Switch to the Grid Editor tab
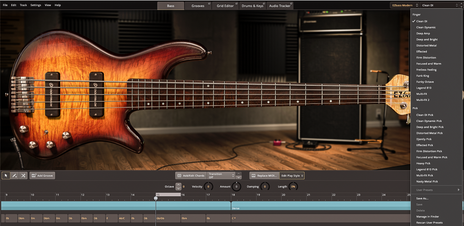 point(225,6)
